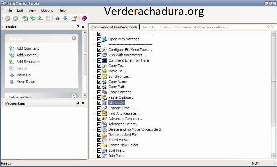This screenshot has height=167, width=277.
Task: Click Add SubMenu icon in toolbar
Action: tap(33, 18)
